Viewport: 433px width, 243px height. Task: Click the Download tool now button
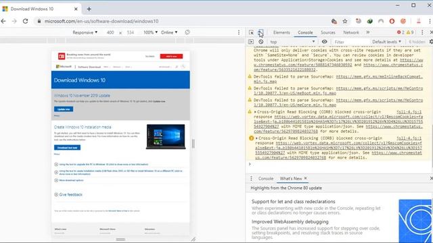(67, 148)
